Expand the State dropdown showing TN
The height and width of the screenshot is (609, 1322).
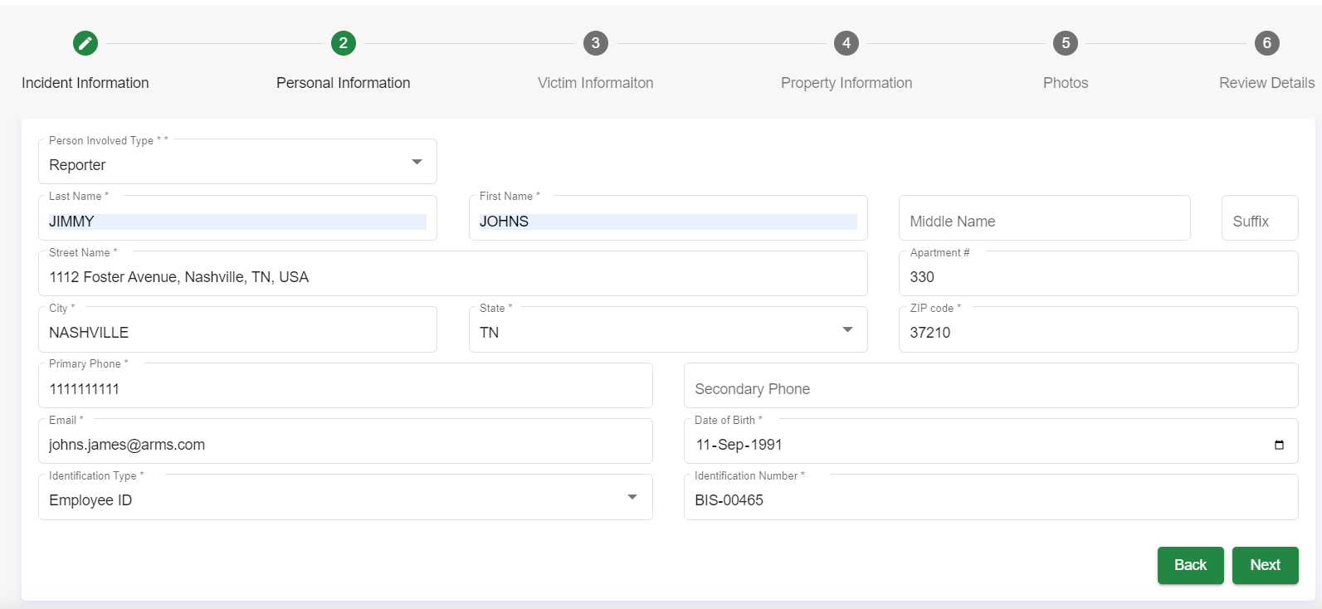point(668,330)
